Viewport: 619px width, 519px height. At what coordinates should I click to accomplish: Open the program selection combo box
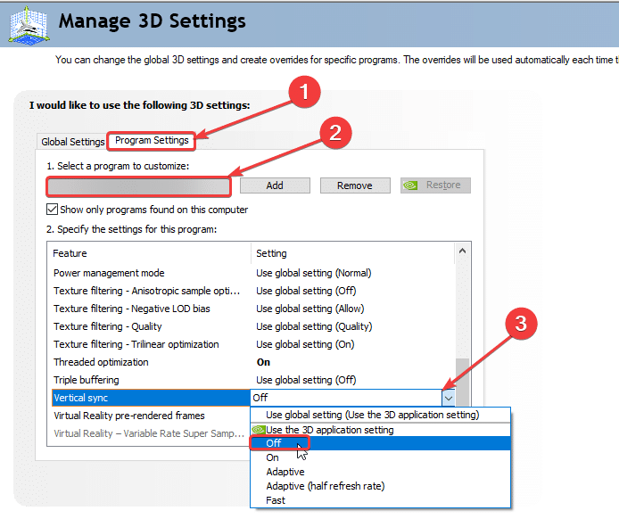pos(138,185)
